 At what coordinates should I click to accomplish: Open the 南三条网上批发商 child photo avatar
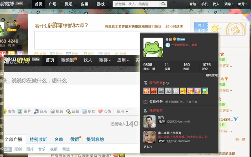149,137
